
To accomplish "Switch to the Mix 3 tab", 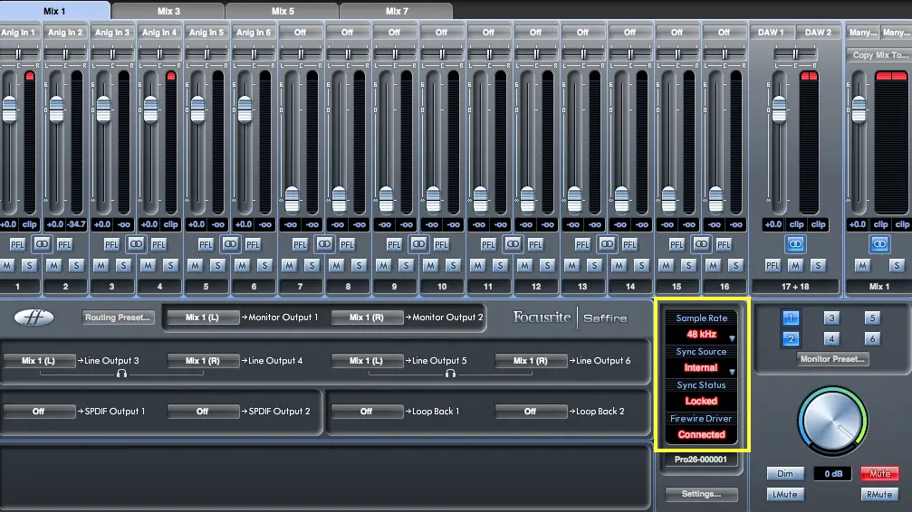I will pyautogui.click(x=168, y=11).
